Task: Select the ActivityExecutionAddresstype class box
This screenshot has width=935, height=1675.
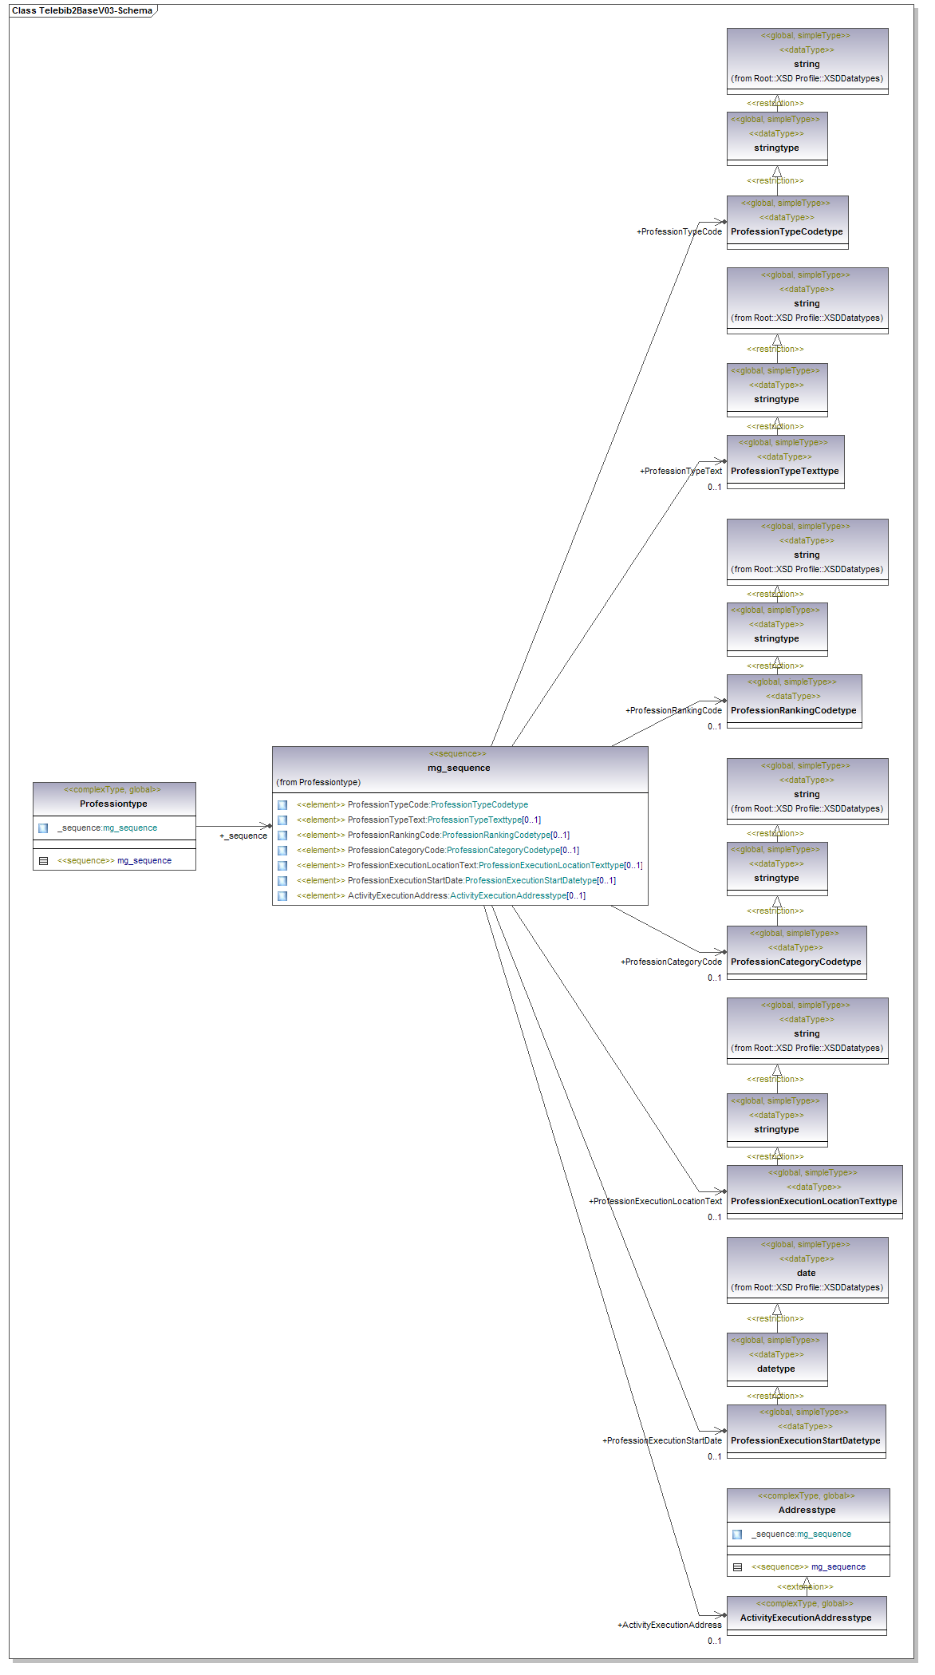Action: click(806, 1618)
